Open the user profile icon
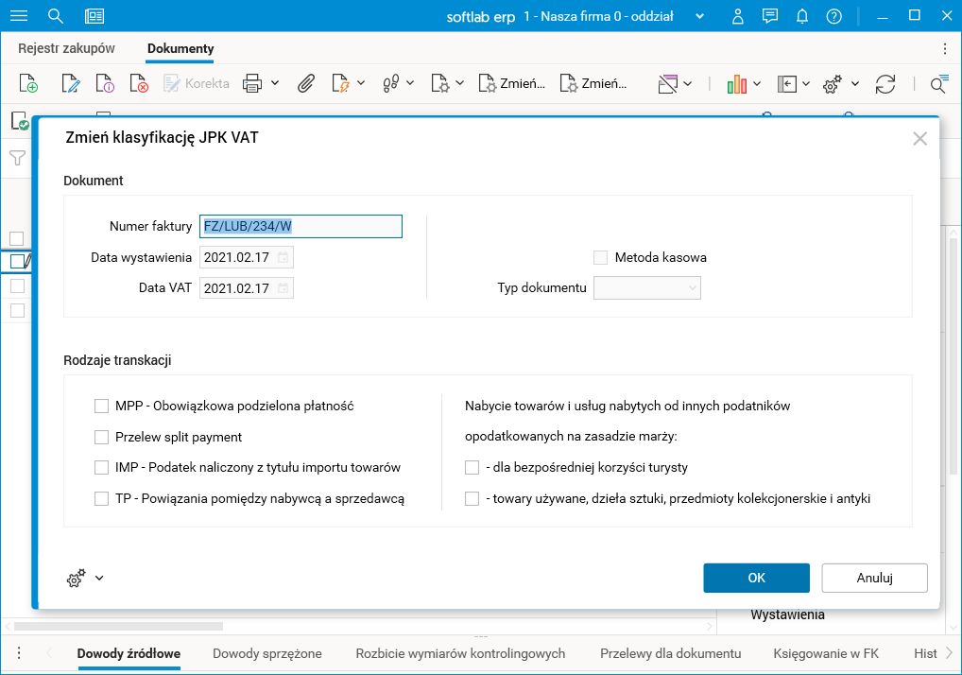 point(737,17)
